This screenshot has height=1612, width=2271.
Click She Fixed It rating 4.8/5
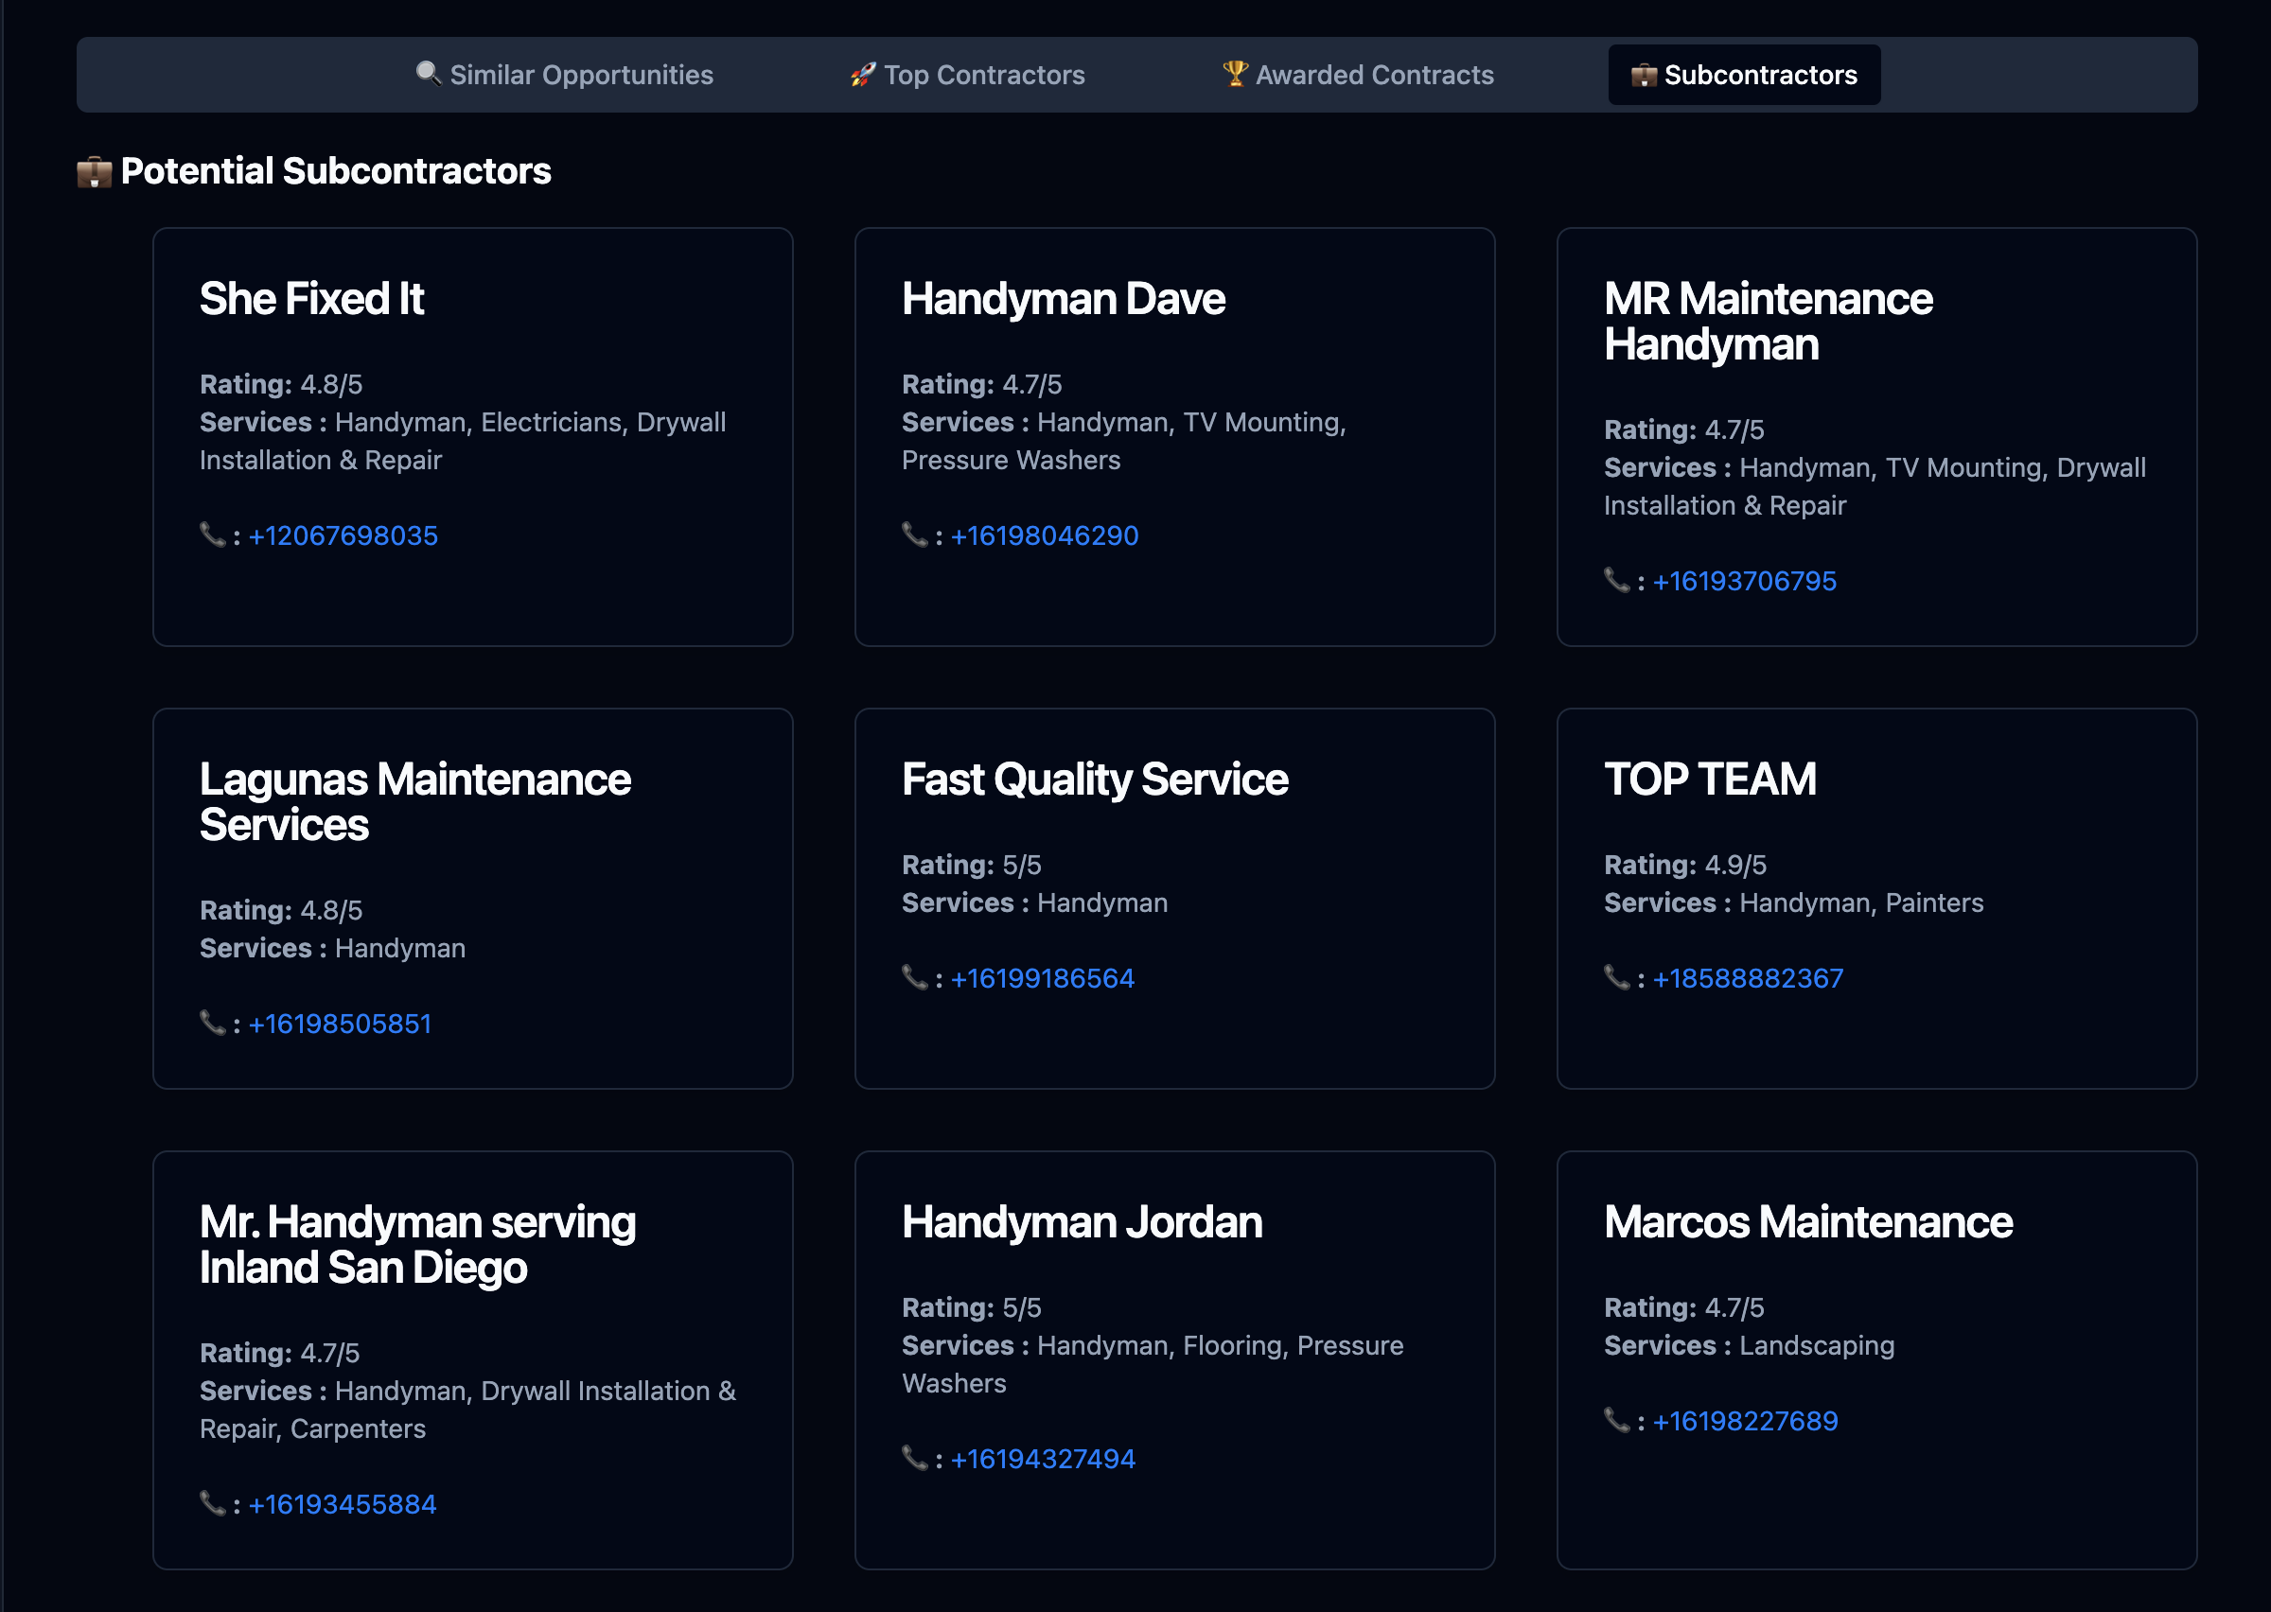(281, 384)
